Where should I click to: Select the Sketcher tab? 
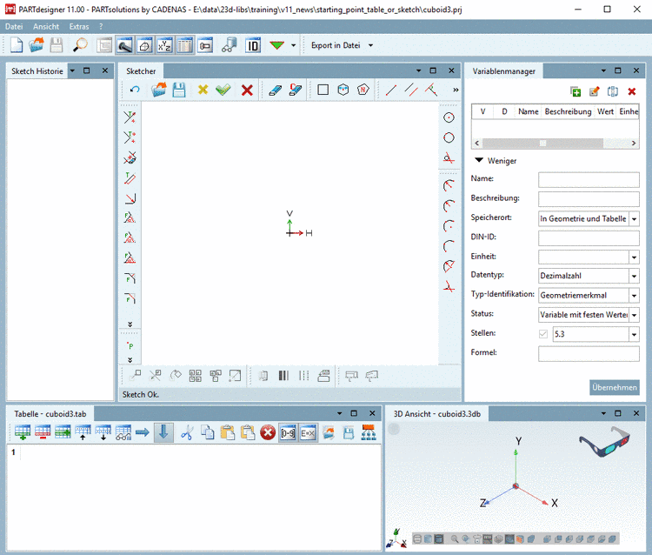[x=141, y=71]
